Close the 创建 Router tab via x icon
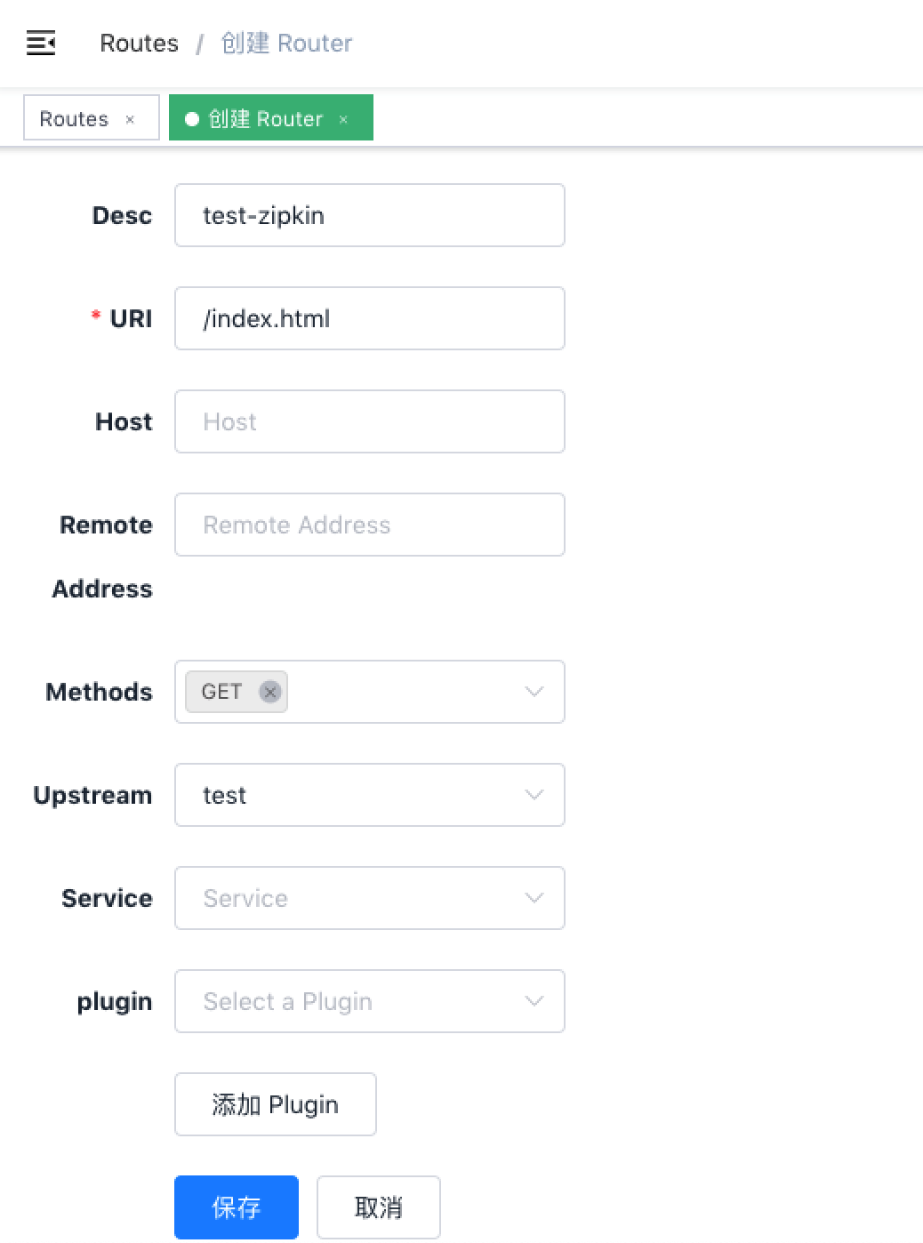 click(x=344, y=118)
